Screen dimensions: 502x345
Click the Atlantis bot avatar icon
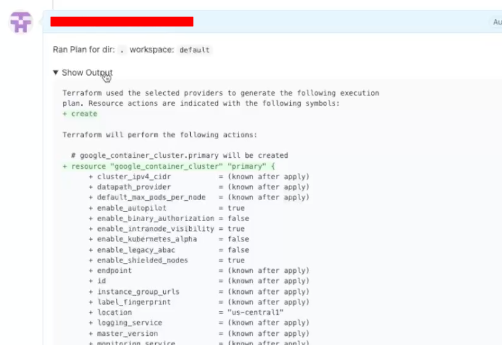pyautogui.click(x=21, y=23)
